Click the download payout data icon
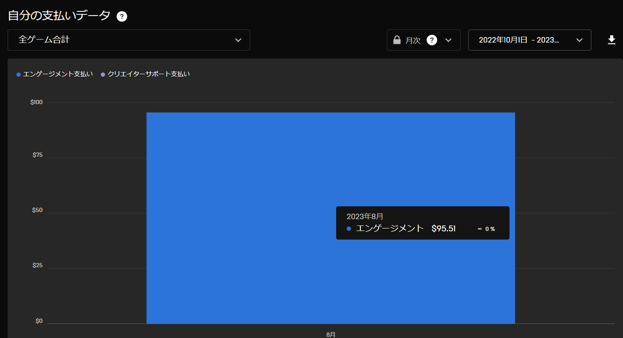Image resolution: width=623 pixels, height=338 pixels. click(x=612, y=39)
